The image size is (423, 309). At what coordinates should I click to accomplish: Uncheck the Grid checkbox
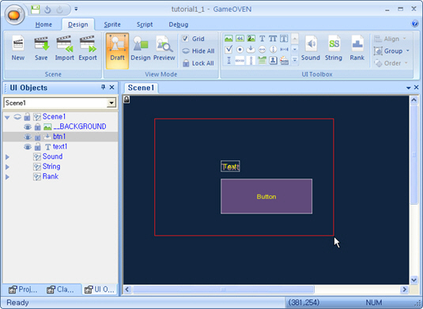coord(185,39)
